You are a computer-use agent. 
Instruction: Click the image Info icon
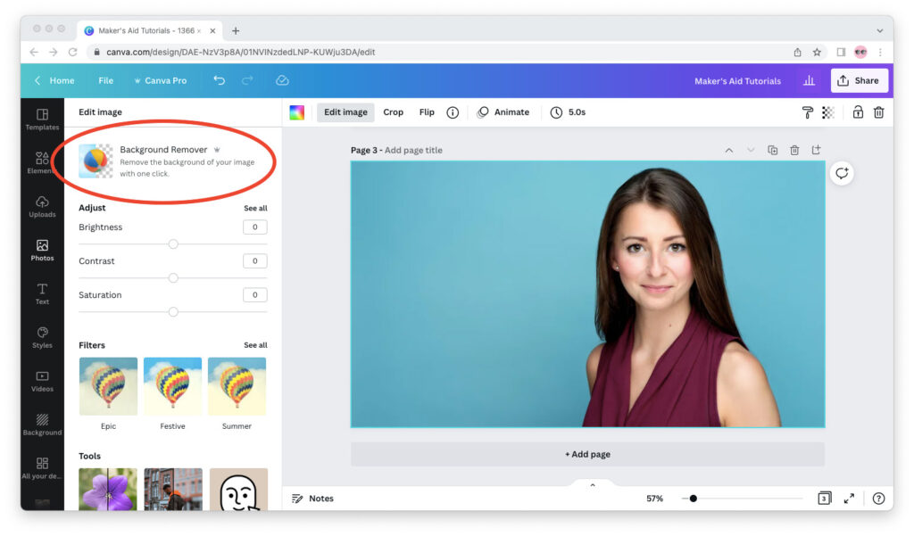click(x=453, y=112)
